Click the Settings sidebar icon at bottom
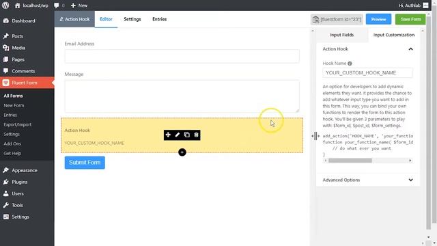The width and height of the screenshot is (437, 246). [6, 217]
